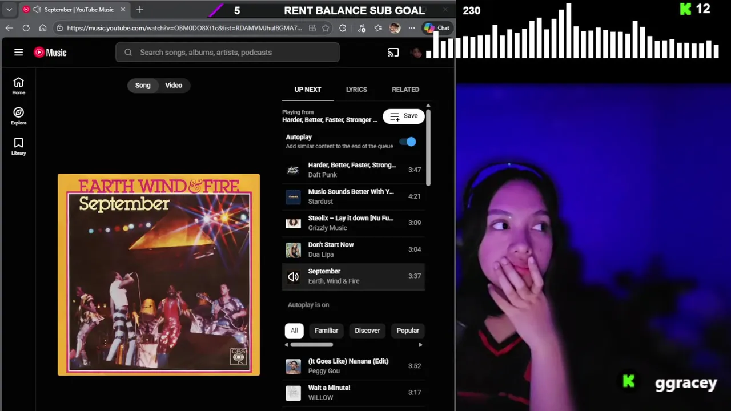Open the account avatar menu in YouTube Music
The width and height of the screenshot is (731, 411).
(x=416, y=53)
